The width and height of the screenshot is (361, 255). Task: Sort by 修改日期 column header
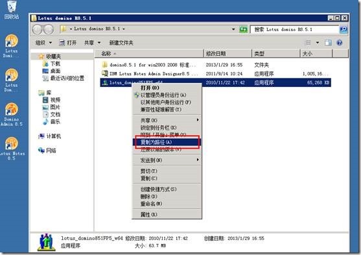[x=227, y=54]
